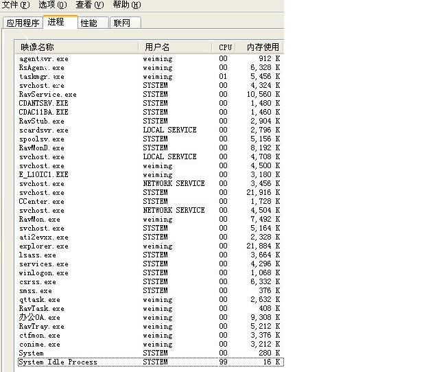The width and height of the screenshot is (439, 372).
Task: Select the smss.exe process
Action: pyautogui.click(x=150, y=291)
